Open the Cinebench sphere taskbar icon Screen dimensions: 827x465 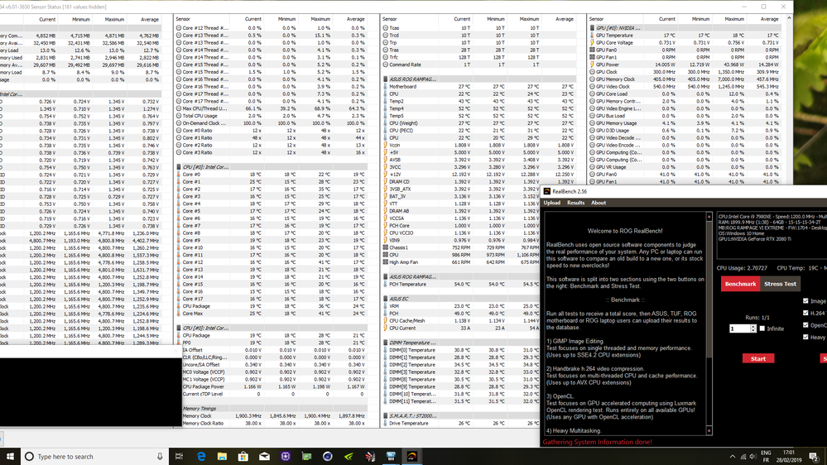coord(328,457)
